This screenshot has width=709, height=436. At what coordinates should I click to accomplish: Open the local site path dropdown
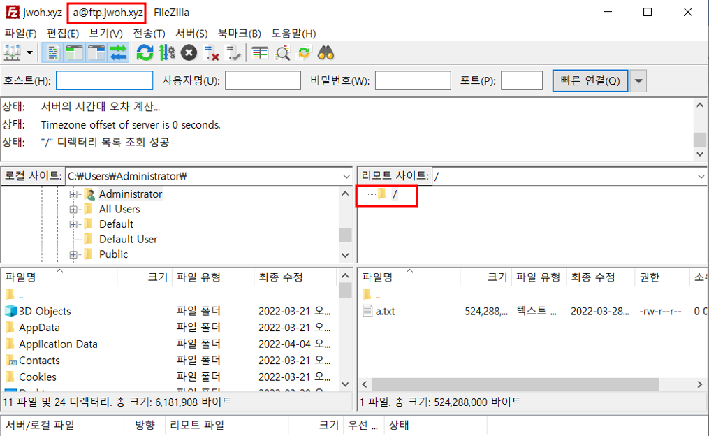tap(346, 176)
